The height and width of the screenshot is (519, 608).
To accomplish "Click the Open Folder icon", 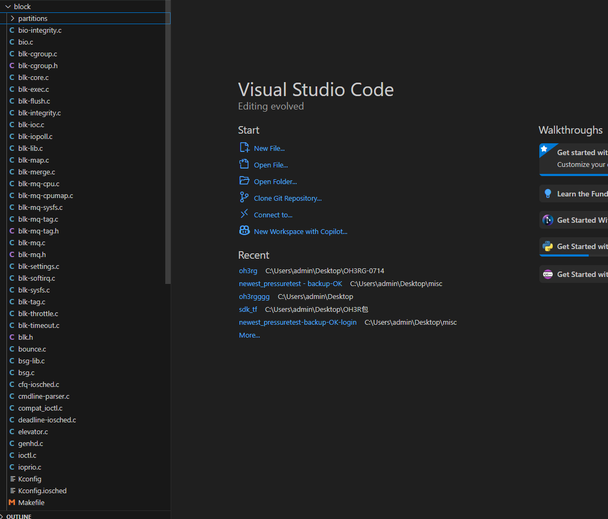I will (244, 181).
